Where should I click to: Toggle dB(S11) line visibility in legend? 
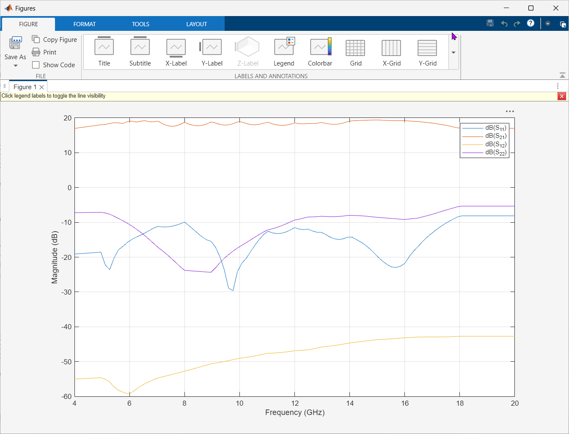click(495, 128)
